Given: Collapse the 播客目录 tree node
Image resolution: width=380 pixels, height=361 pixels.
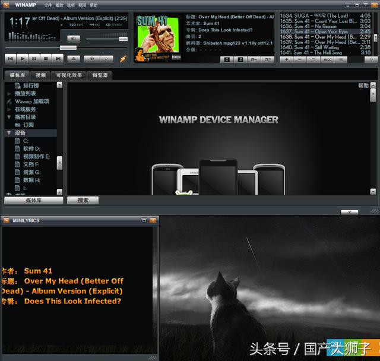Looking at the screenshot, I should point(9,117).
